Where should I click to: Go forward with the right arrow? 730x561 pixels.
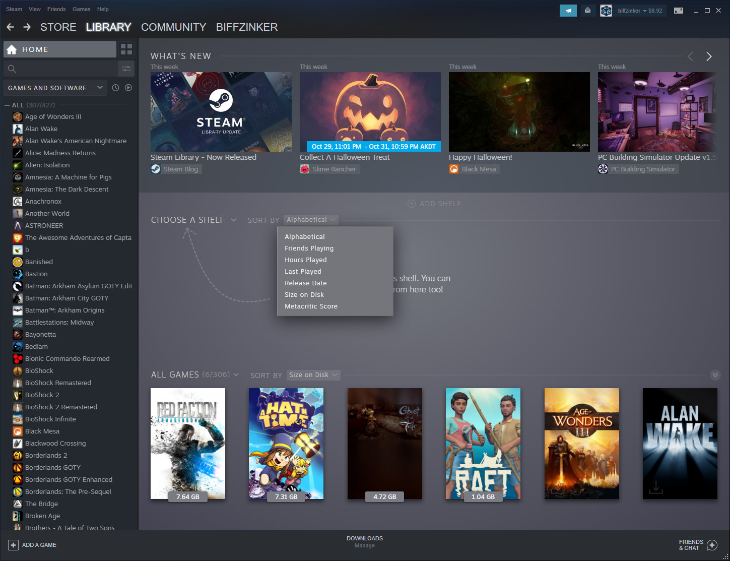click(27, 27)
